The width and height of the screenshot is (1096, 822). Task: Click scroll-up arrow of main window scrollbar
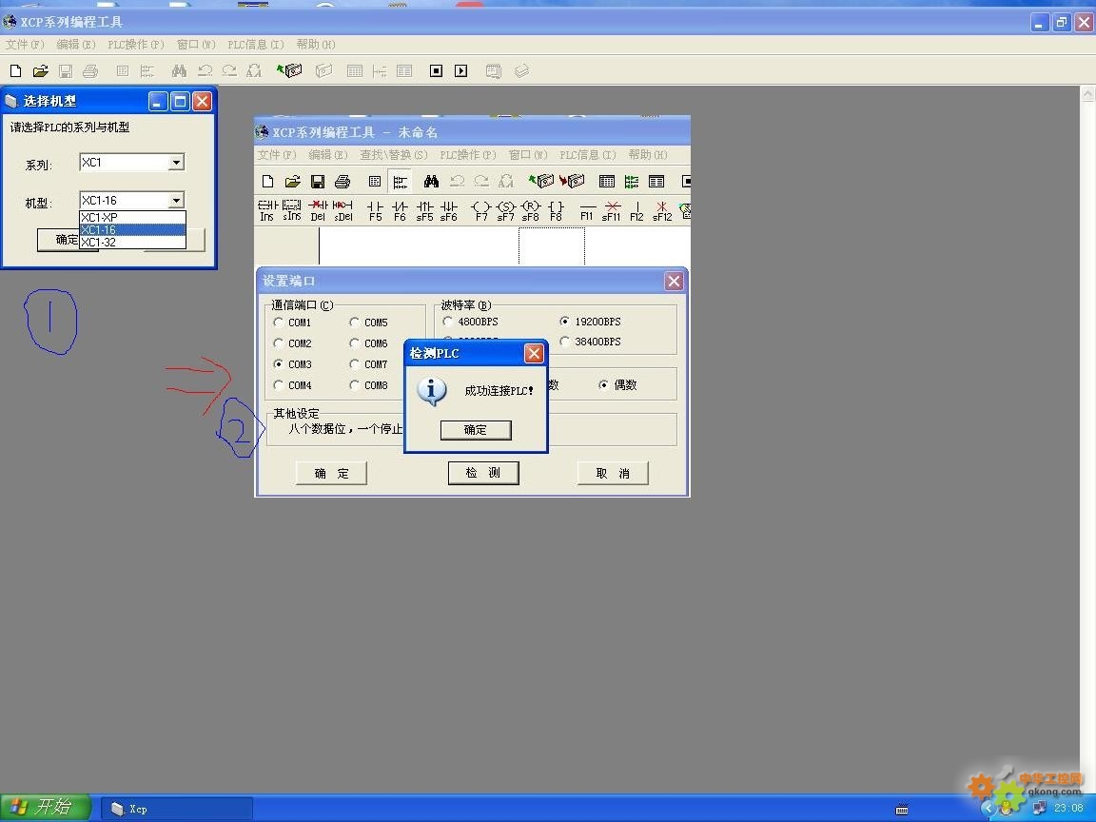pos(1087,93)
